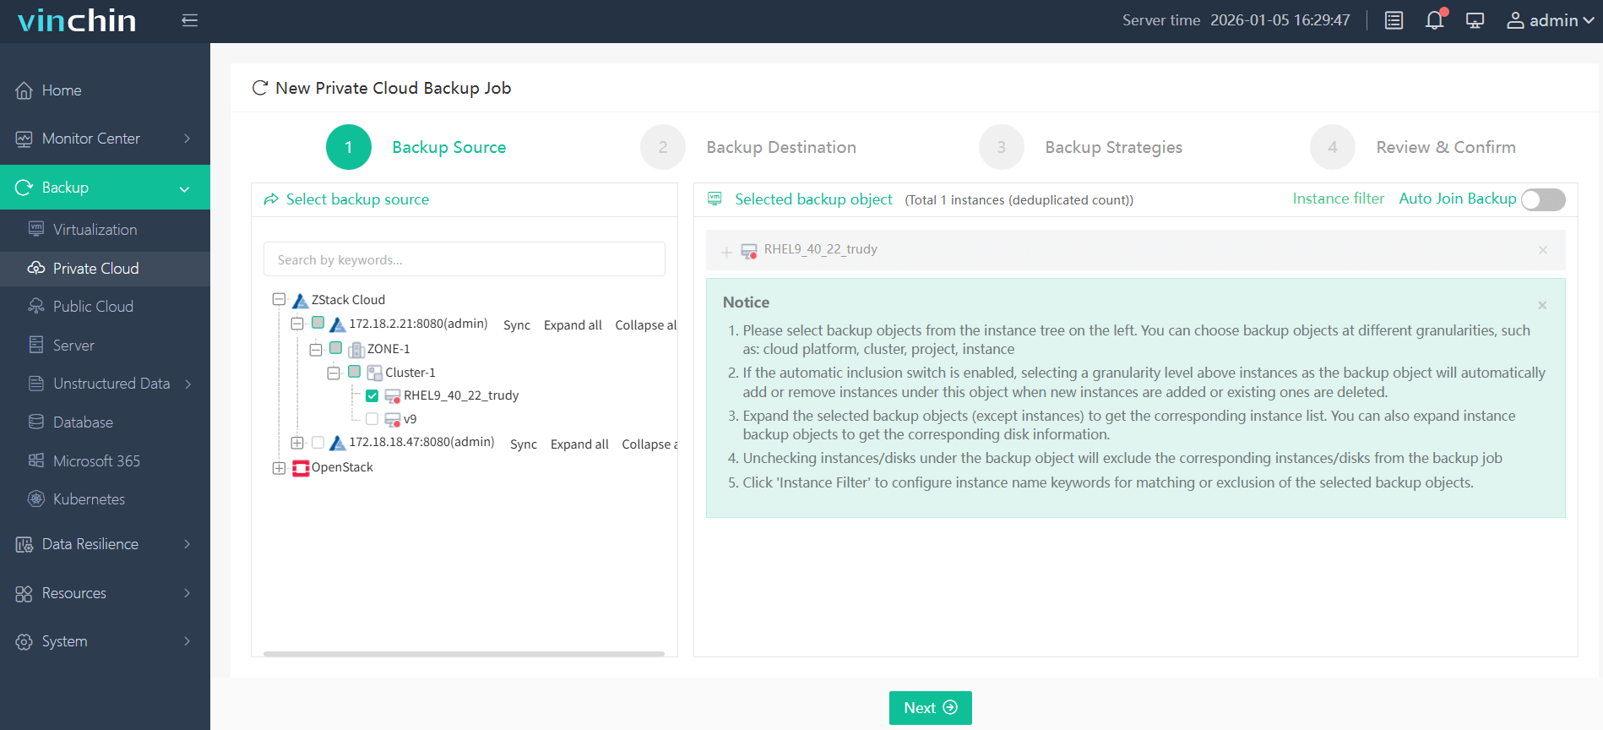Expand the System menu chevron
This screenshot has height=730, width=1603.
pyautogui.click(x=187, y=641)
